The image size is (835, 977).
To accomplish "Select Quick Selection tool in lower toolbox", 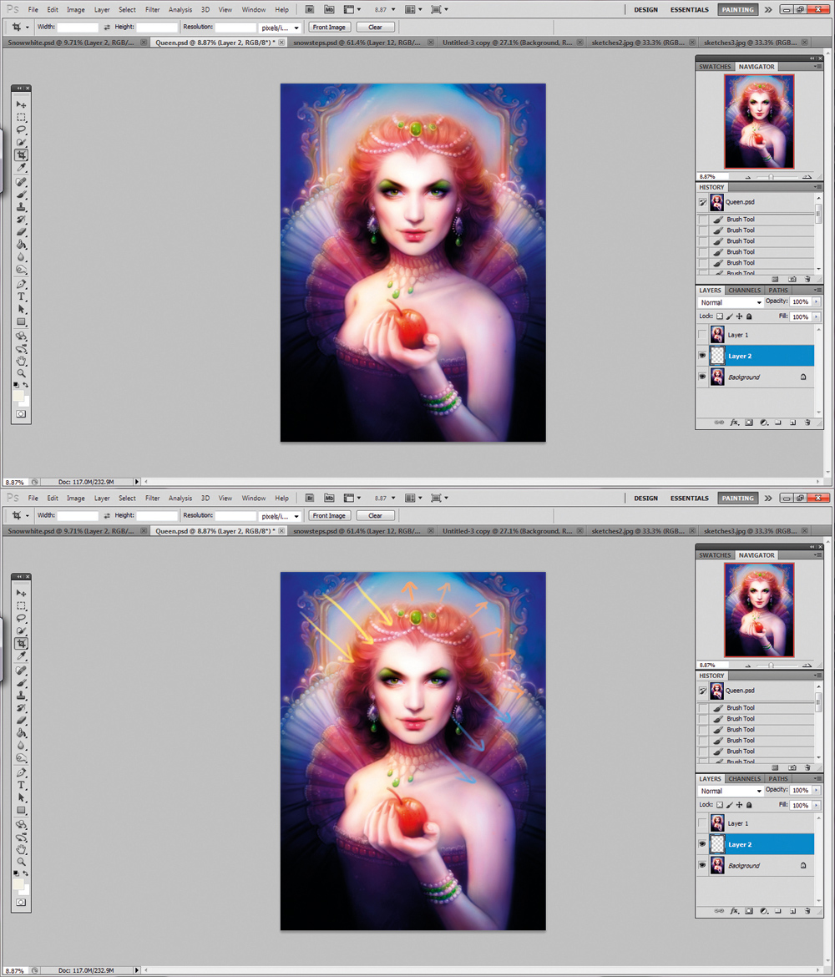I will pos(21,630).
